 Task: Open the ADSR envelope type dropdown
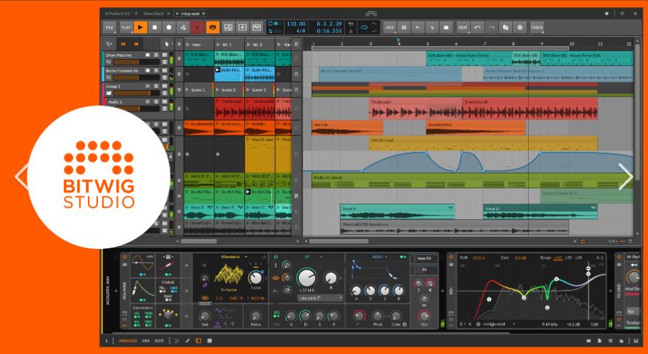378,257
